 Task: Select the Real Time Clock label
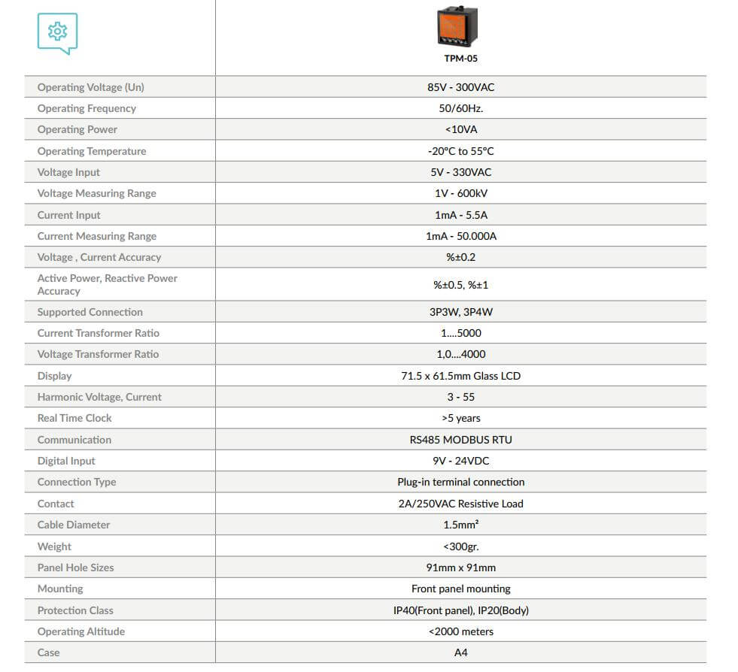[74, 418]
